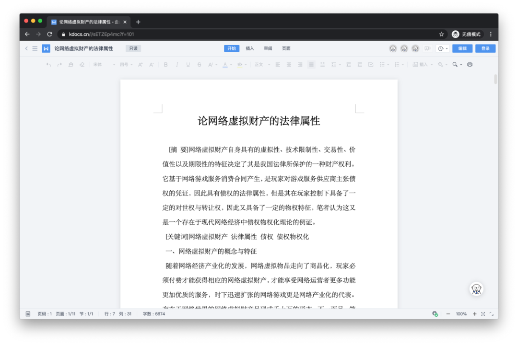518x345 pixels.
Task: Click the 编辑 edit button
Action: [461, 48]
